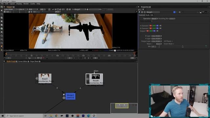Switch to the Curve Editor tab
This screenshot has height=118, width=210.
coord(23,61)
